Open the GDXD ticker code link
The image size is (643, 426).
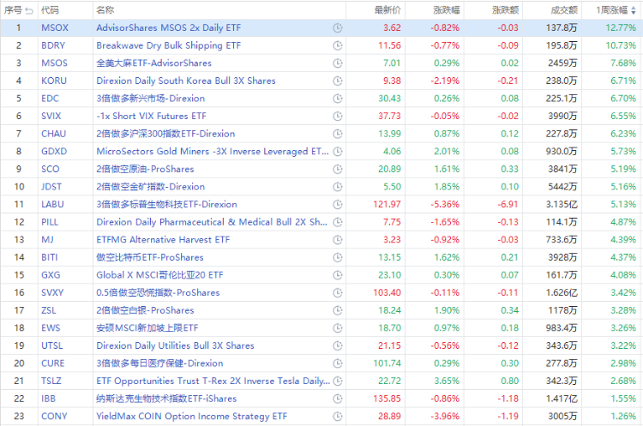[x=54, y=152]
